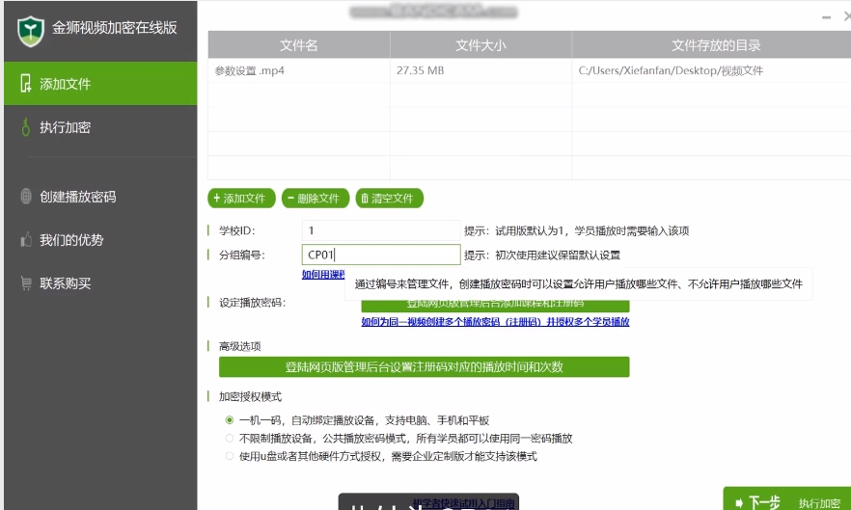Click the 文件名 column header
The height and width of the screenshot is (510, 851).
coord(298,45)
